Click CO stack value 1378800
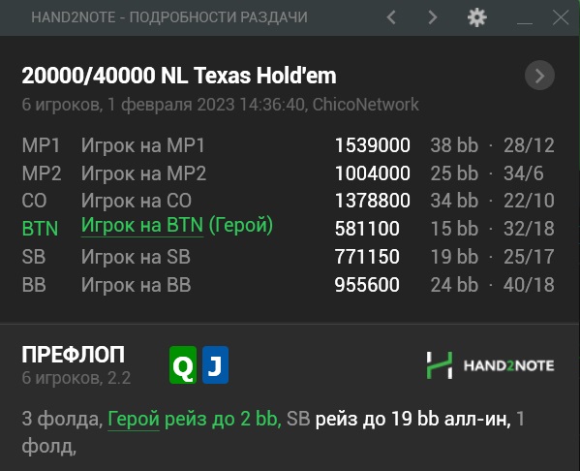The width and height of the screenshot is (580, 471). point(373,201)
